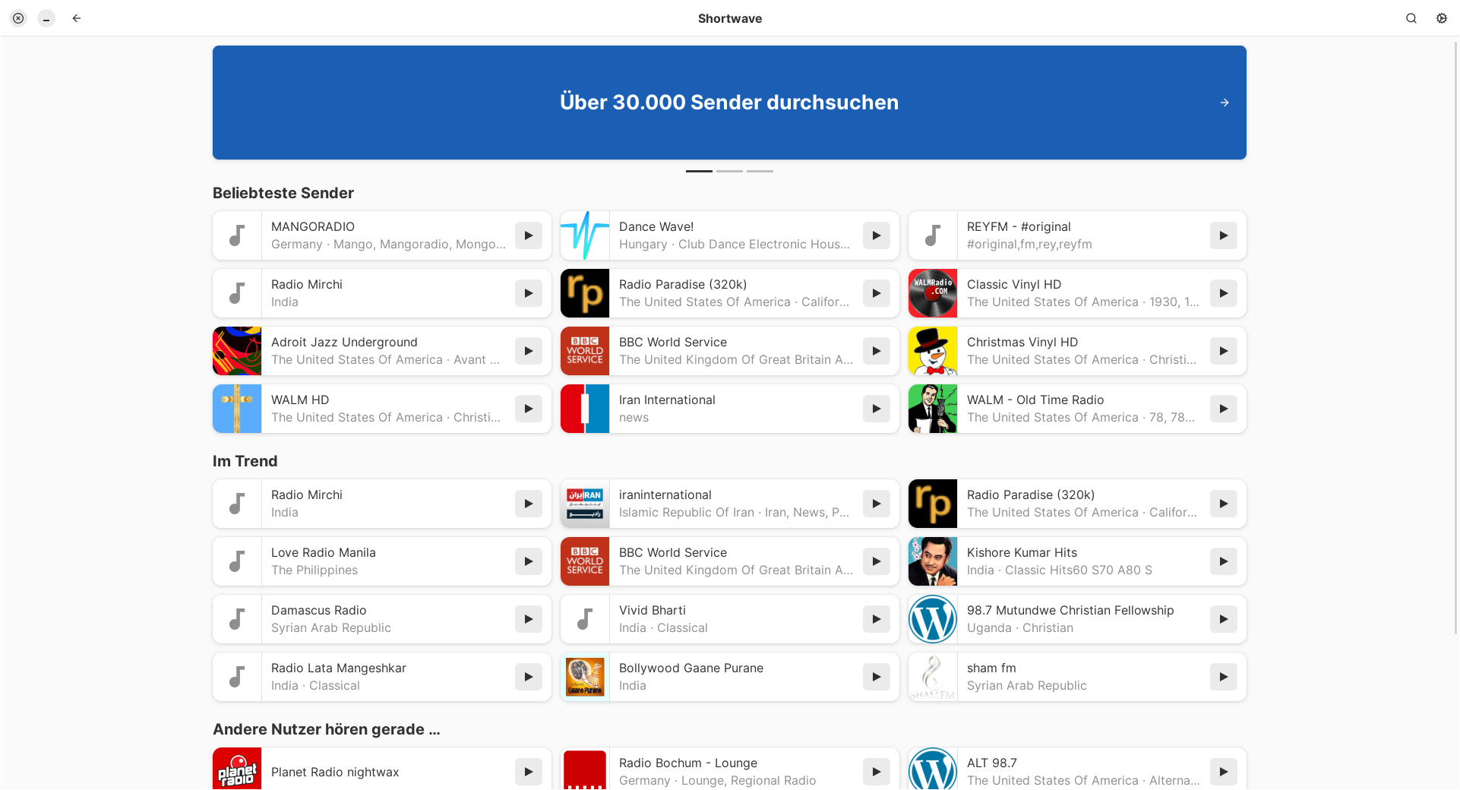Click the Radio Paradise rp logo under Beliebteste Sender

(x=585, y=293)
